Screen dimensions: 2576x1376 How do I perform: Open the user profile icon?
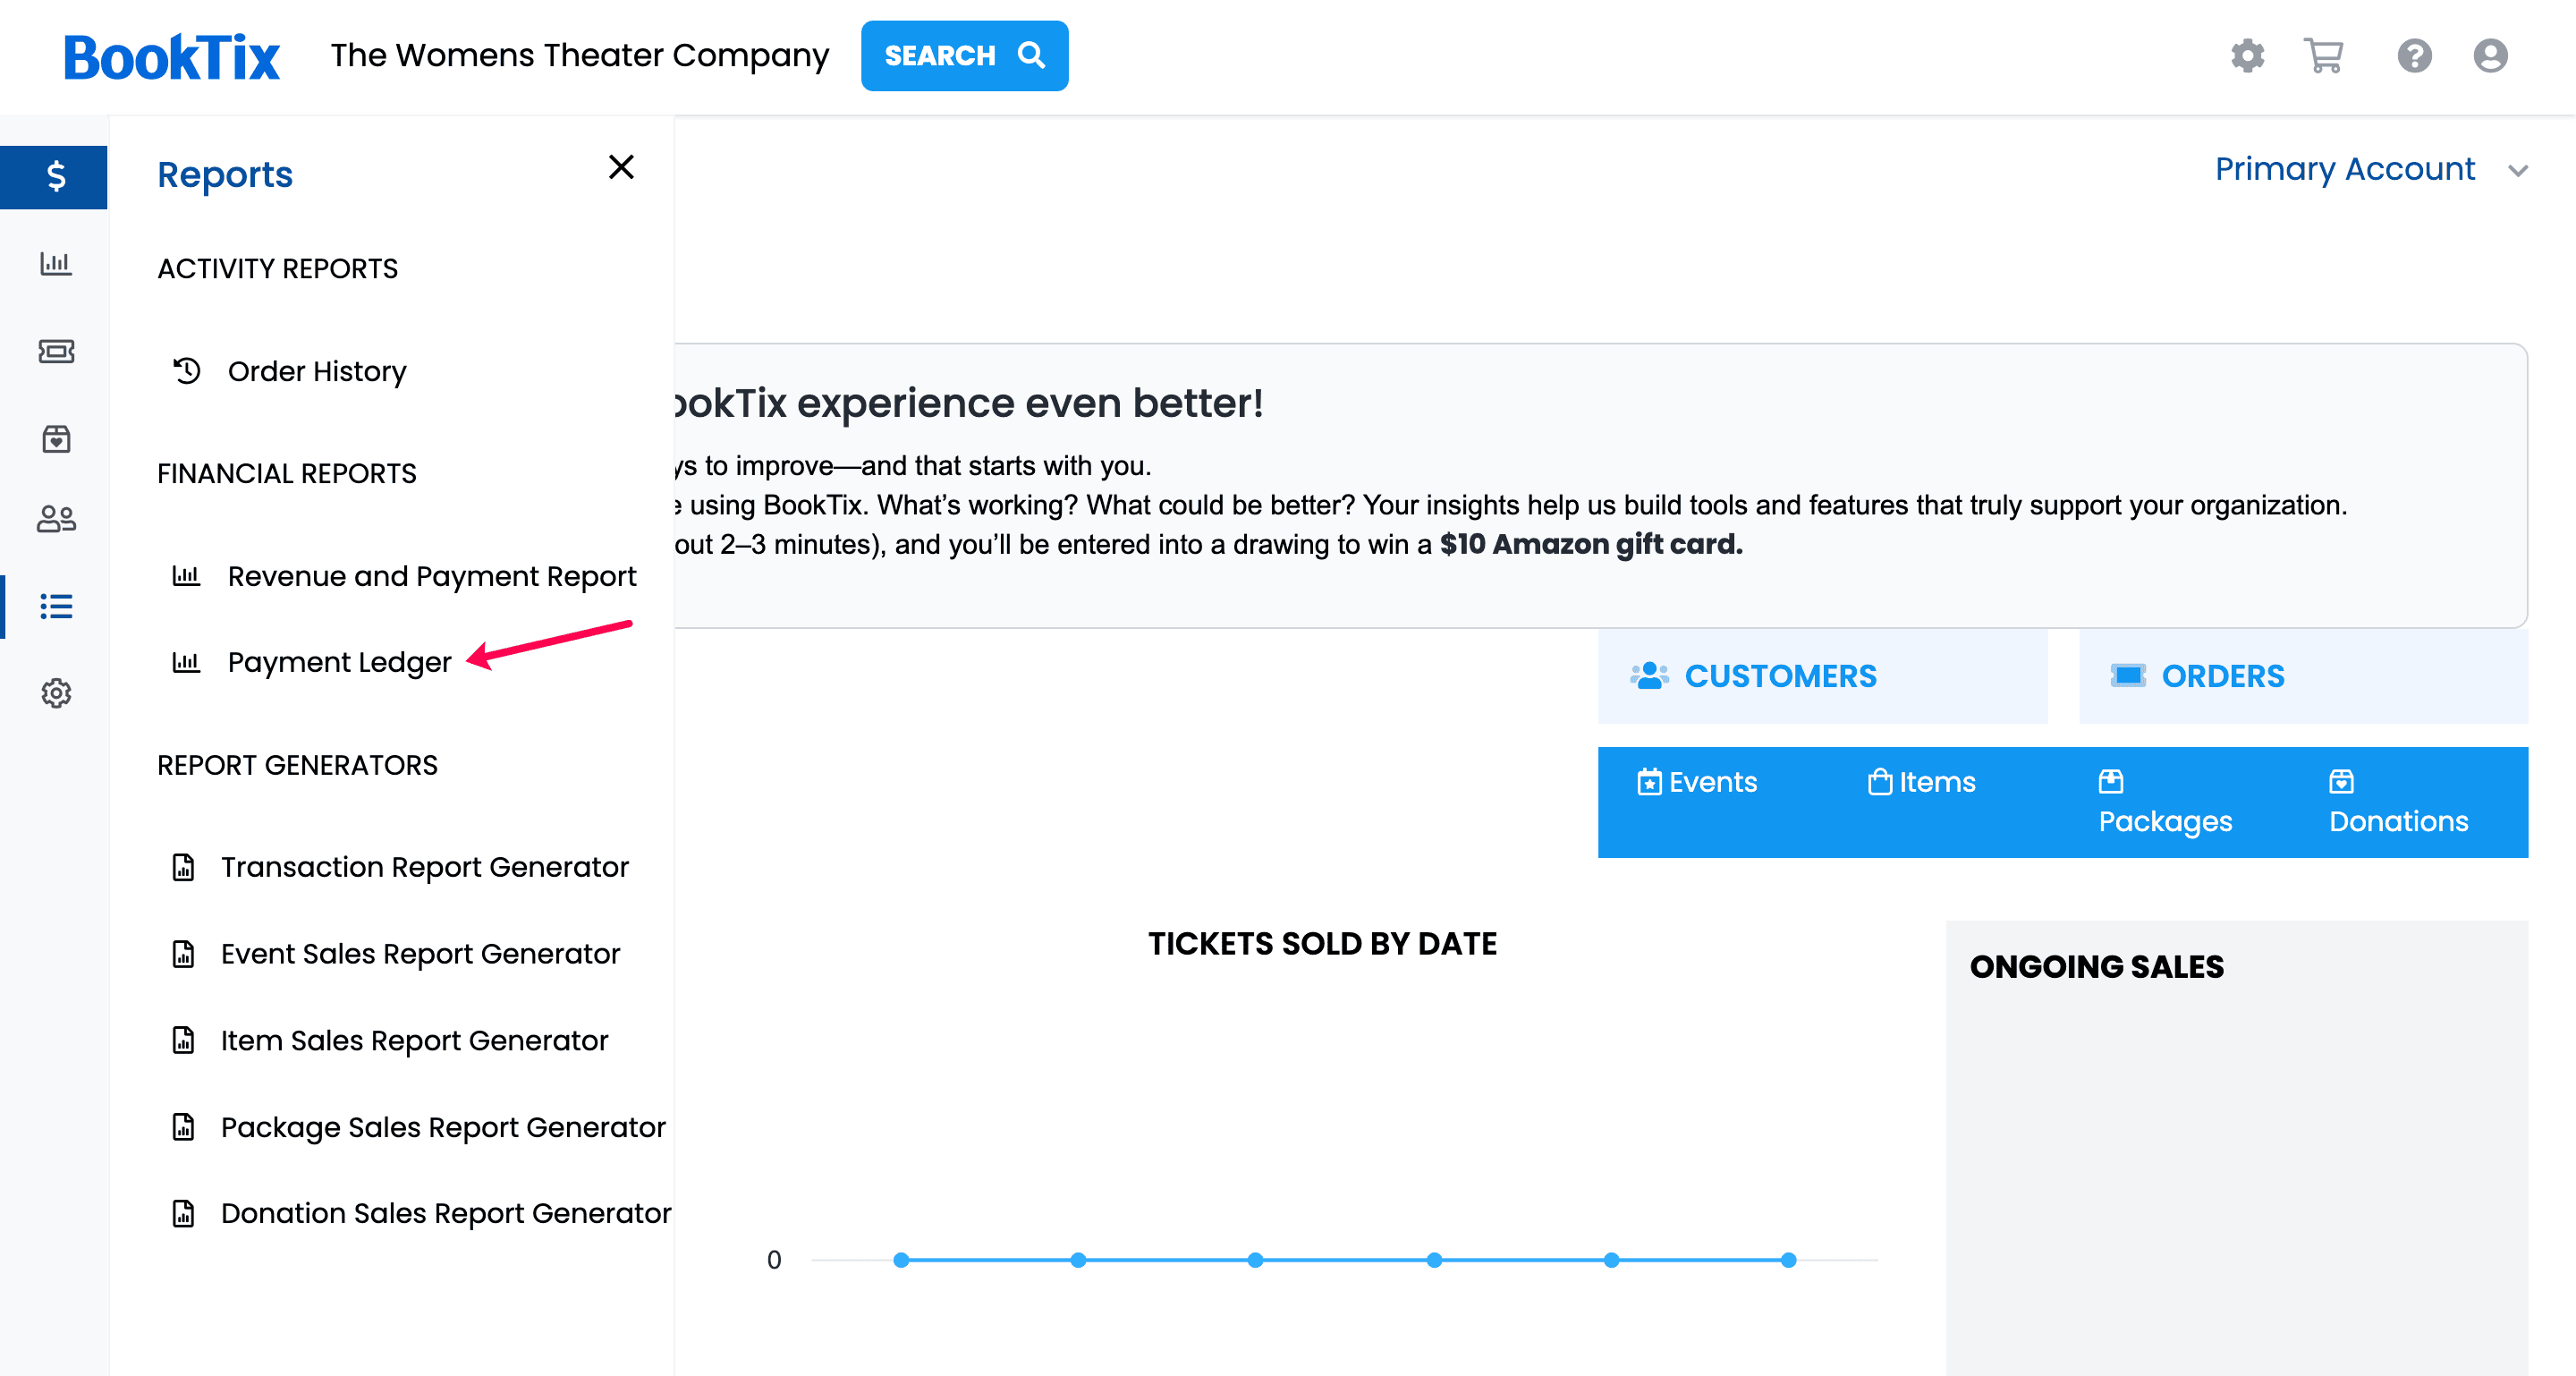point(2490,56)
